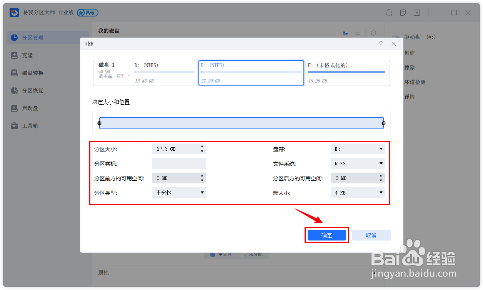Increase 分区大小 with up arrow

pyautogui.click(x=202, y=147)
